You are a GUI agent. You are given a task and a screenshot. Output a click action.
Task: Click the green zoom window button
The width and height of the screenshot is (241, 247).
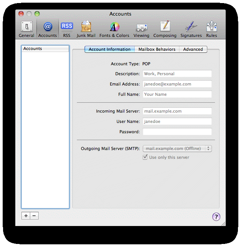pyautogui.click(x=37, y=14)
